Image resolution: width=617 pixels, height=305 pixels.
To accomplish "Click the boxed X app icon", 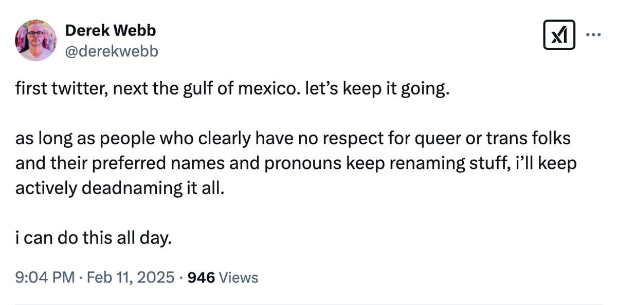I will [x=559, y=34].
